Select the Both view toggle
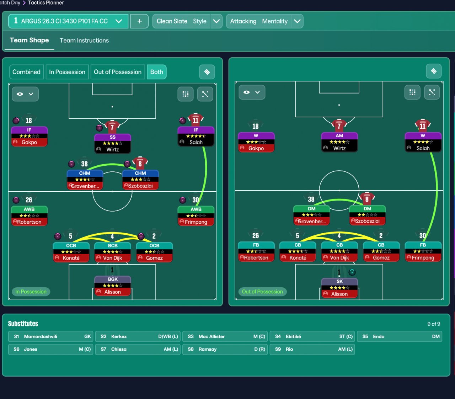Viewport: 455px width, 399px height. click(x=156, y=72)
